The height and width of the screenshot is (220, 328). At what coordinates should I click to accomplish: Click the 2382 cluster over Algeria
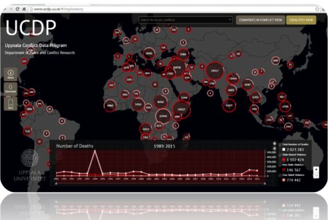(x=129, y=80)
